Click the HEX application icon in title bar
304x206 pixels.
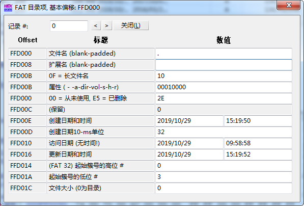pyautogui.click(x=8, y=8)
